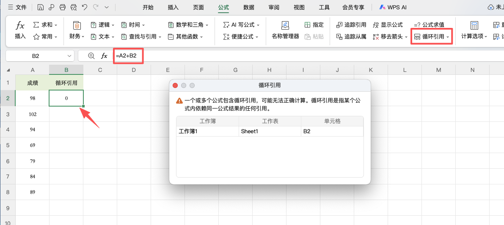Switch to the 页面 tab

coord(198,7)
